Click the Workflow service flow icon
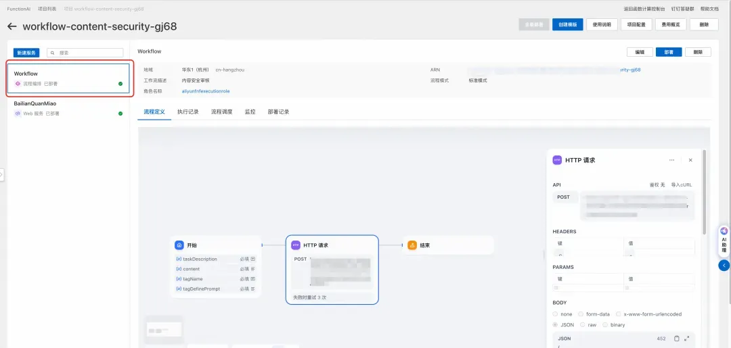Screen dimensions: 731x348 click(x=18, y=84)
